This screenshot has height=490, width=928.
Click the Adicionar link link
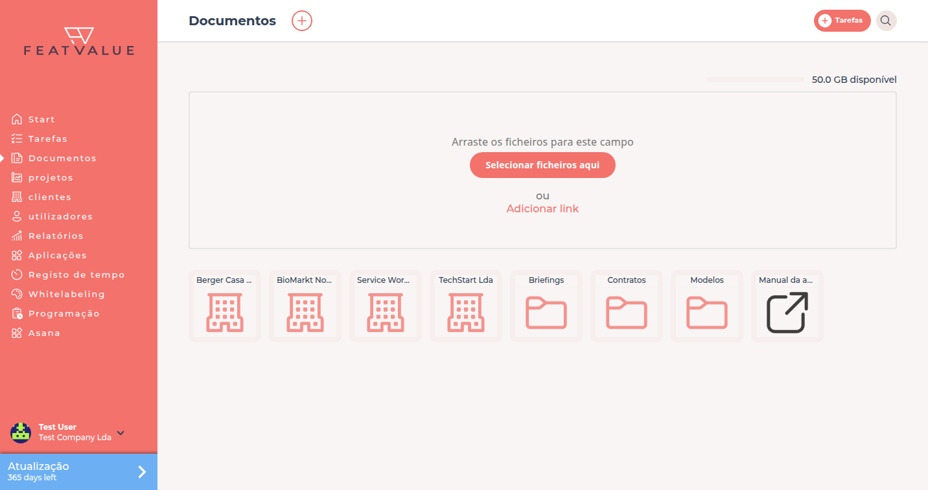coord(542,208)
